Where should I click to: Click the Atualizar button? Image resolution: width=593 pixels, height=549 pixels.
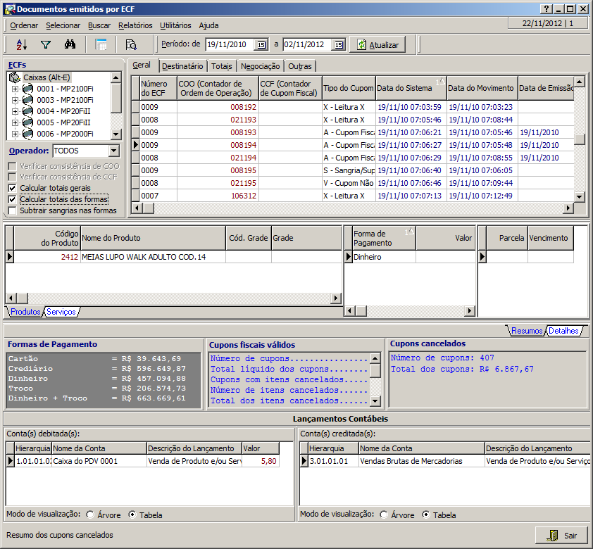click(x=377, y=44)
